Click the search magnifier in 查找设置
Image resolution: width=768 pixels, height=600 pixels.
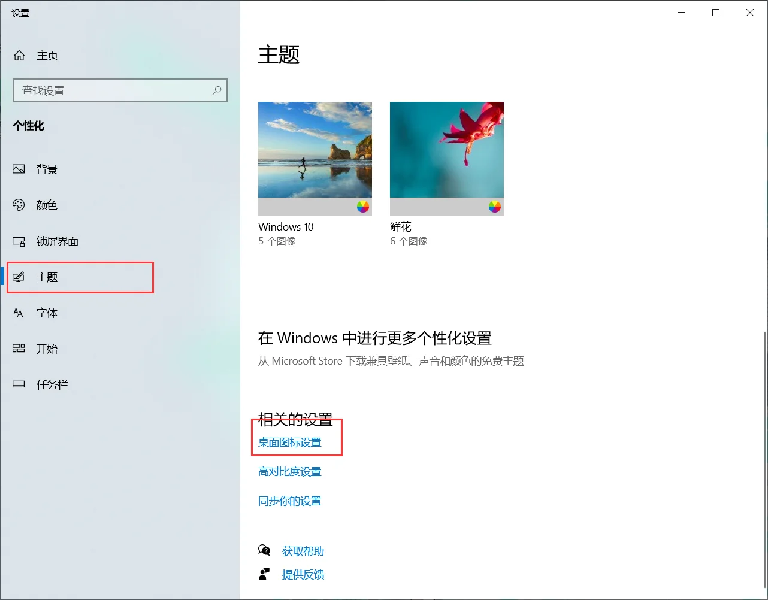[x=216, y=90]
